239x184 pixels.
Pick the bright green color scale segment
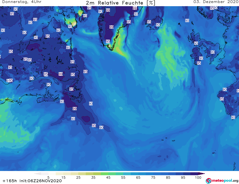click(104, 174)
